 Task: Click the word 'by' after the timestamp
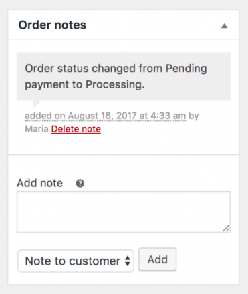coord(194,116)
